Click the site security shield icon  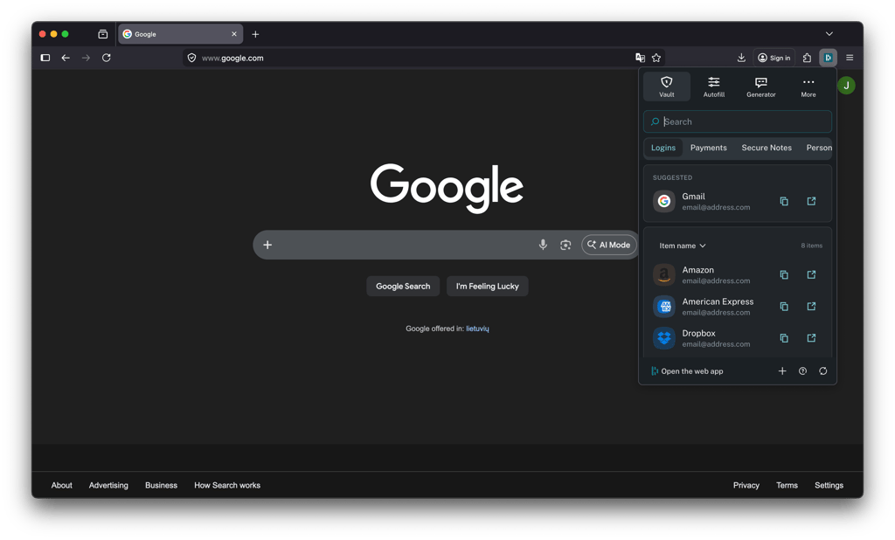191,58
